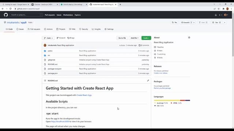Click the JavaScript language bar segment
Screen dimensions: 234x131
[x=167, y=100]
